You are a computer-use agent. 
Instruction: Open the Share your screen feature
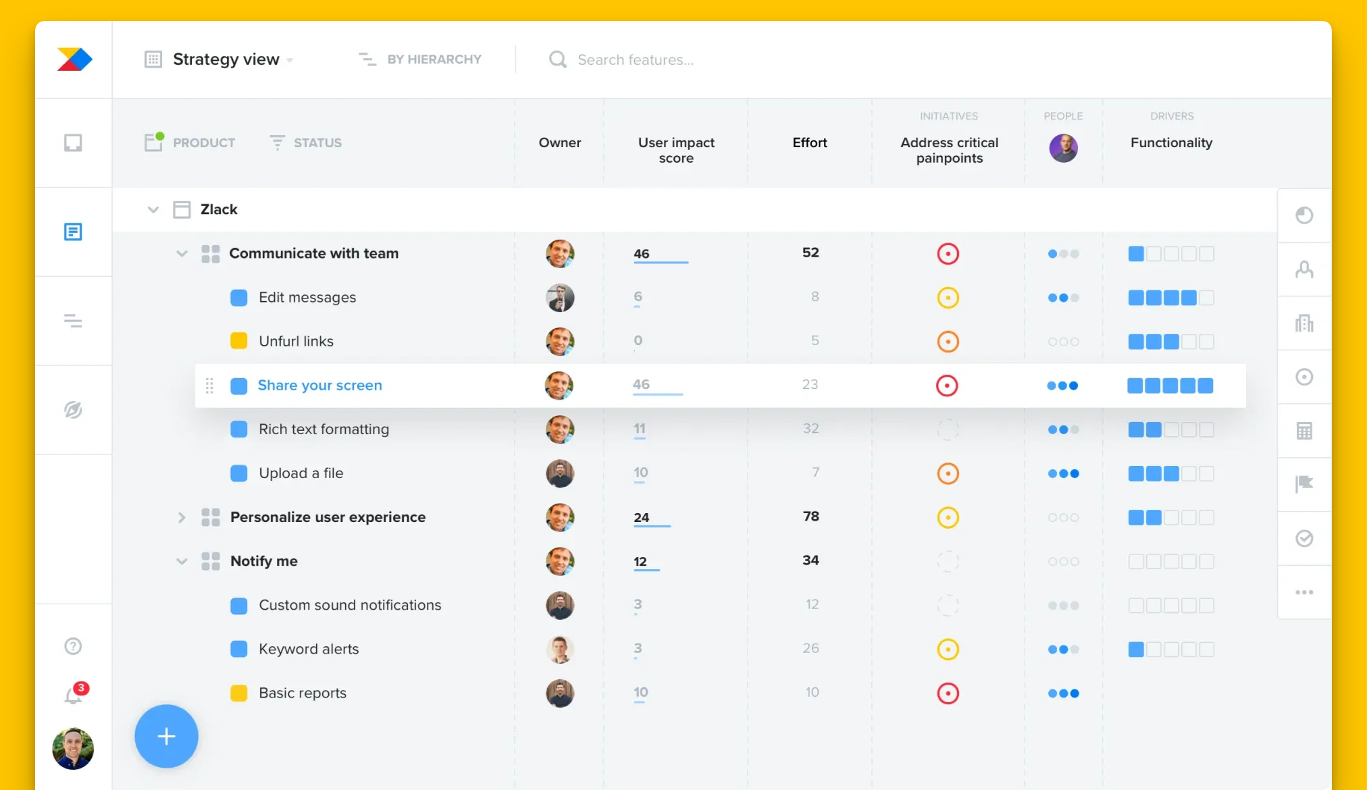click(319, 386)
